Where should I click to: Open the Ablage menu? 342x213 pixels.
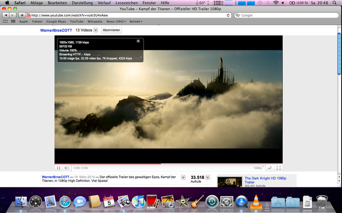[x=37, y=3]
